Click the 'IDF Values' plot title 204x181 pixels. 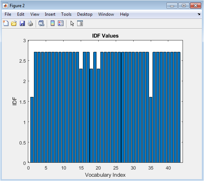pos(105,36)
